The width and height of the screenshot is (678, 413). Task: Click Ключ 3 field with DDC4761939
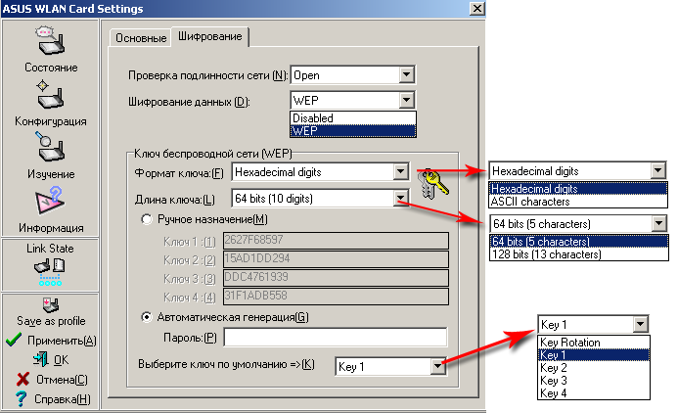pyautogui.click(x=336, y=277)
